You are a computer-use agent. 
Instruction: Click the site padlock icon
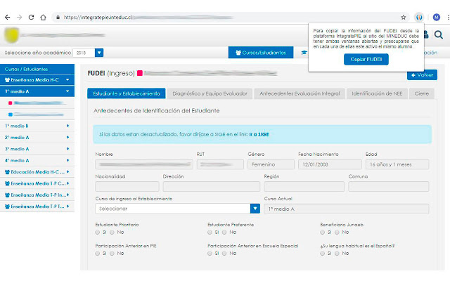pyautogui.click(x=58, y=17)
